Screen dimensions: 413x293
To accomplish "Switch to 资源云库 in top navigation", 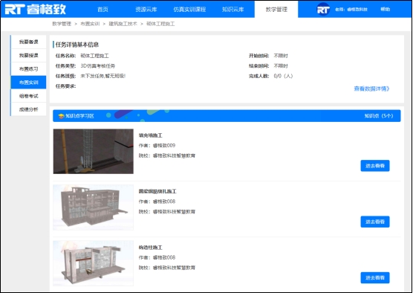I will pos(146,9).
